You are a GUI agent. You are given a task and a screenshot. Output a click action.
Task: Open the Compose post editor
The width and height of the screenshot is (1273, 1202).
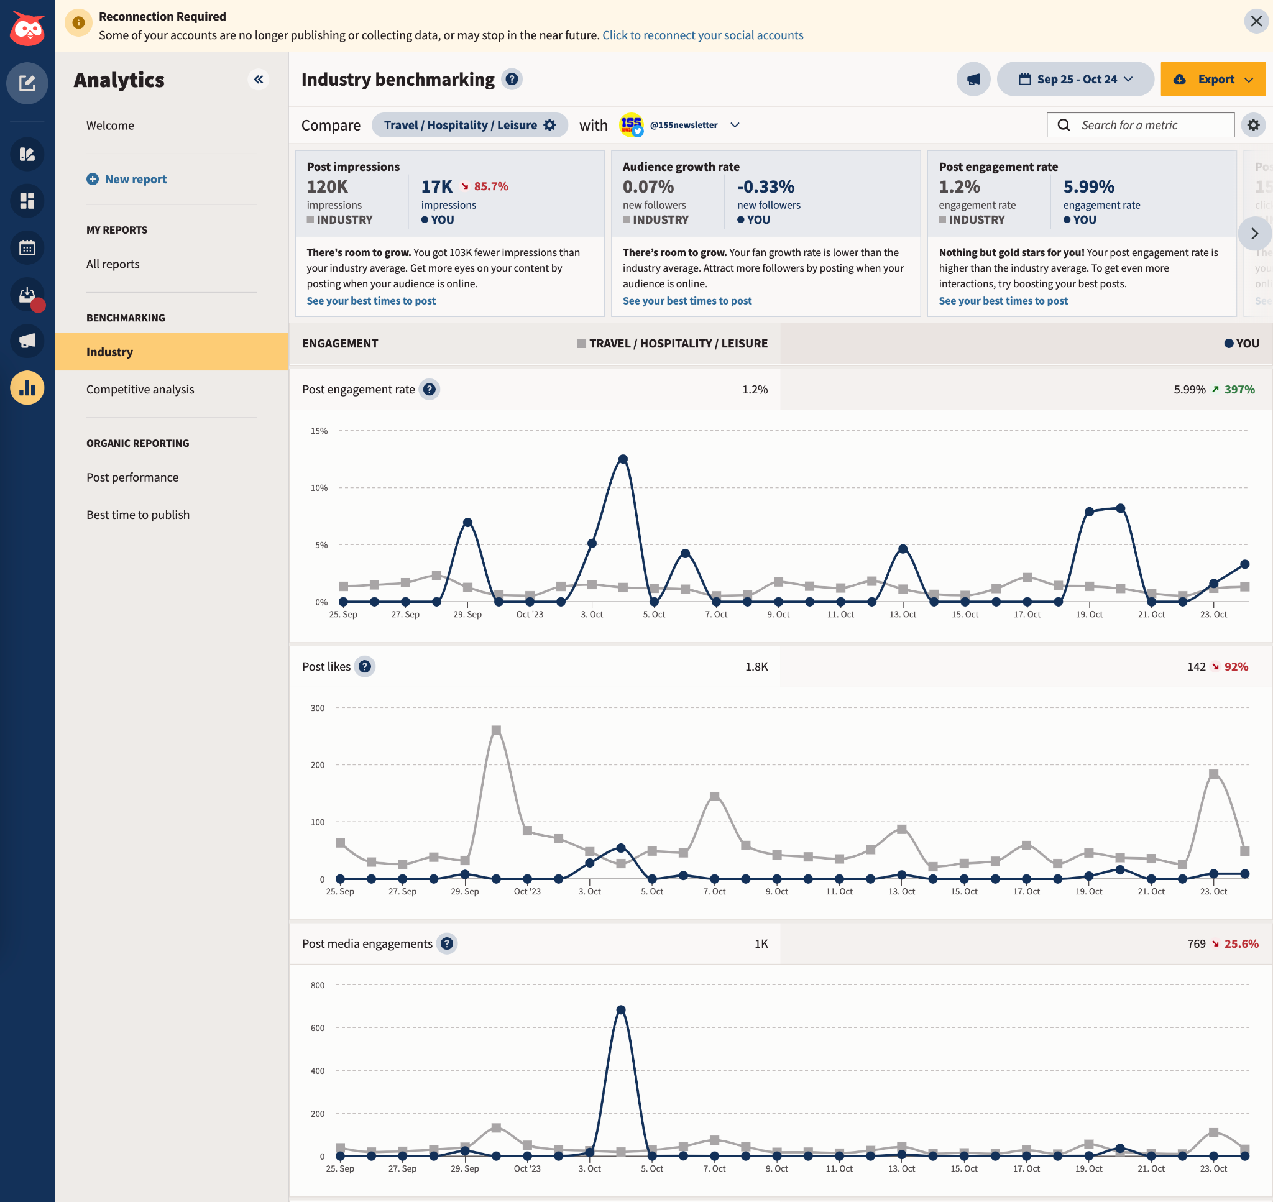(x=26, y=83)
